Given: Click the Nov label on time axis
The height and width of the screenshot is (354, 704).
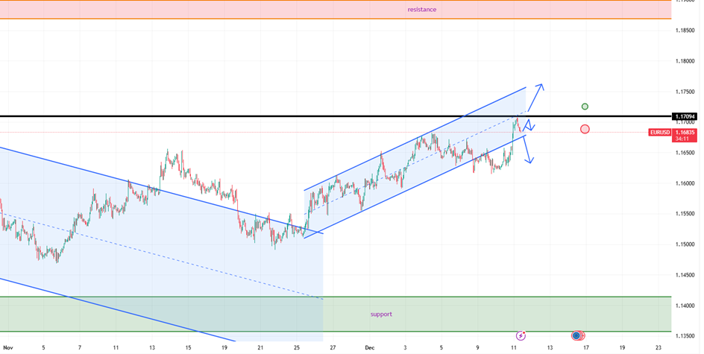Looking at the screenshot, I should point(7,347).
